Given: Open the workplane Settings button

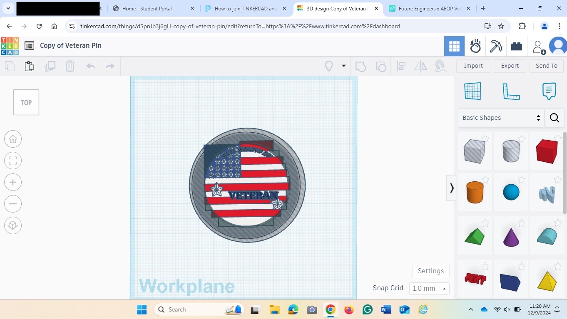Looking at the screenshot, I should (x=431, y=271).
